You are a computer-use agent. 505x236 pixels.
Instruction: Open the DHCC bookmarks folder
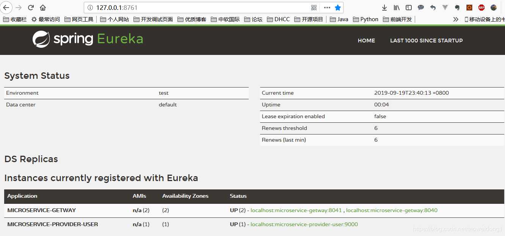coord(278,19)
